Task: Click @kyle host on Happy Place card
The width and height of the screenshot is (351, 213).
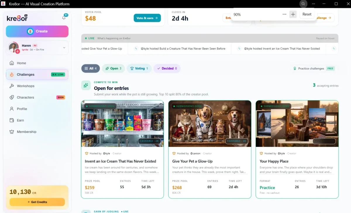Action: (x=281, y=153)
